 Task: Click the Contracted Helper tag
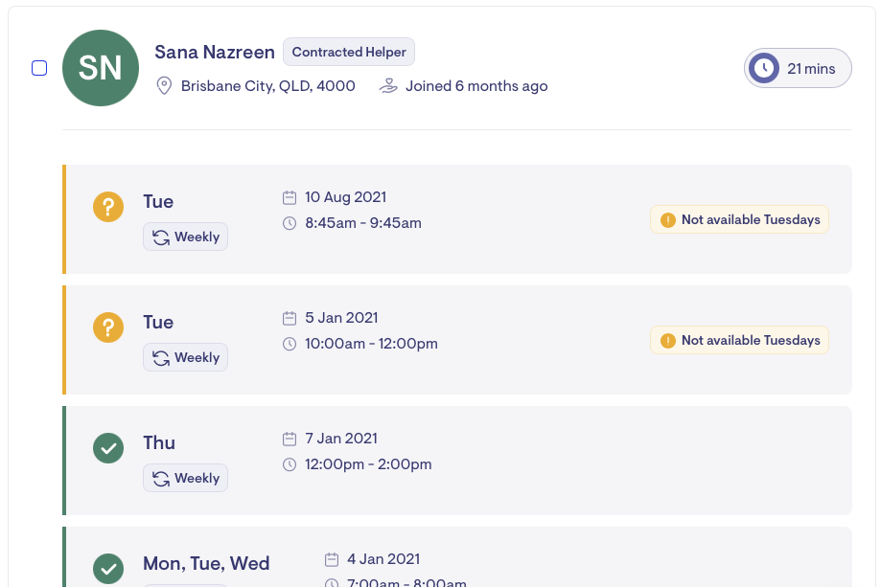pos(349,52)
